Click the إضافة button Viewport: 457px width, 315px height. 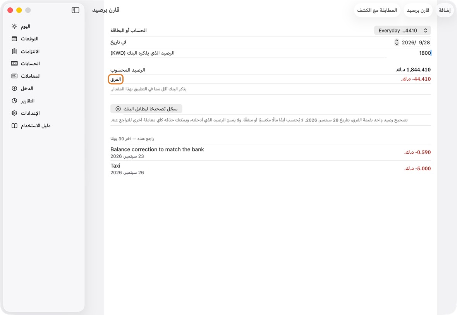(445, 10)
